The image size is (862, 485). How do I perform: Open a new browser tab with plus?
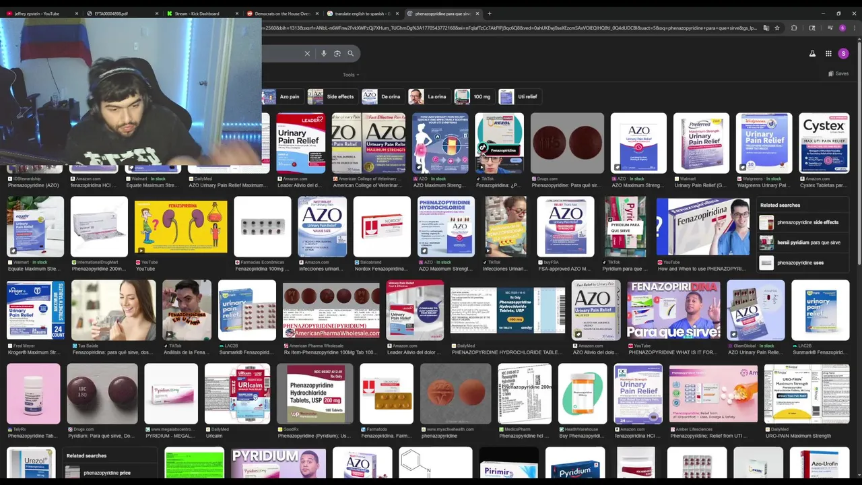489,13
